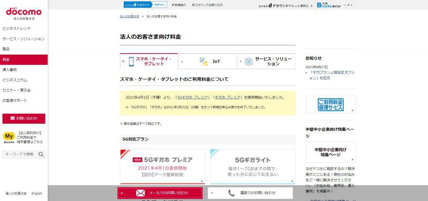Image resolution: width=428 pixels, height=201 pixels.
Task: Open 中堅中小企業向け特集ページ banner
Action: click(x=331, y=152)
